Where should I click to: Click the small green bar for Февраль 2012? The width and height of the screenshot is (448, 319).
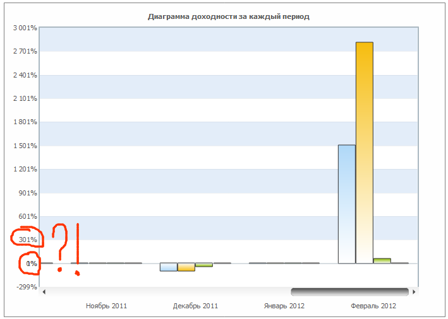[x=382, y=260]
